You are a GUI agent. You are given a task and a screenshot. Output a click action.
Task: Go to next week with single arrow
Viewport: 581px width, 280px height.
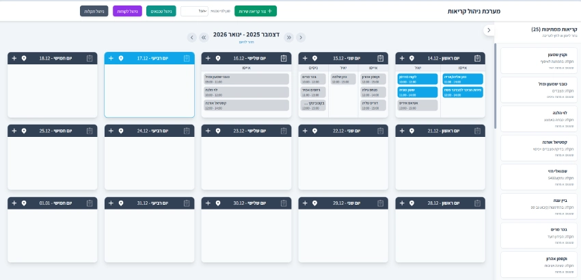coord(192,37)
